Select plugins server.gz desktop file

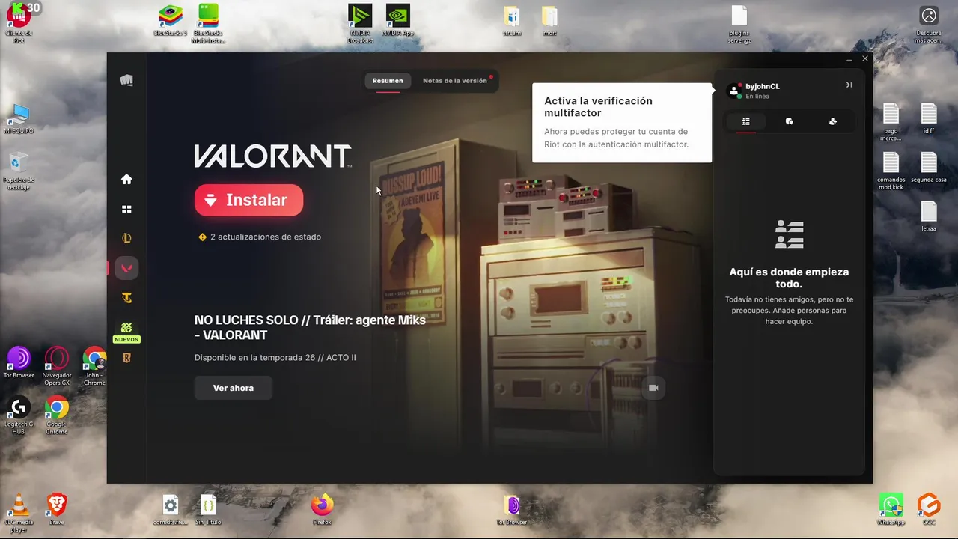click(x=739, y=24)
